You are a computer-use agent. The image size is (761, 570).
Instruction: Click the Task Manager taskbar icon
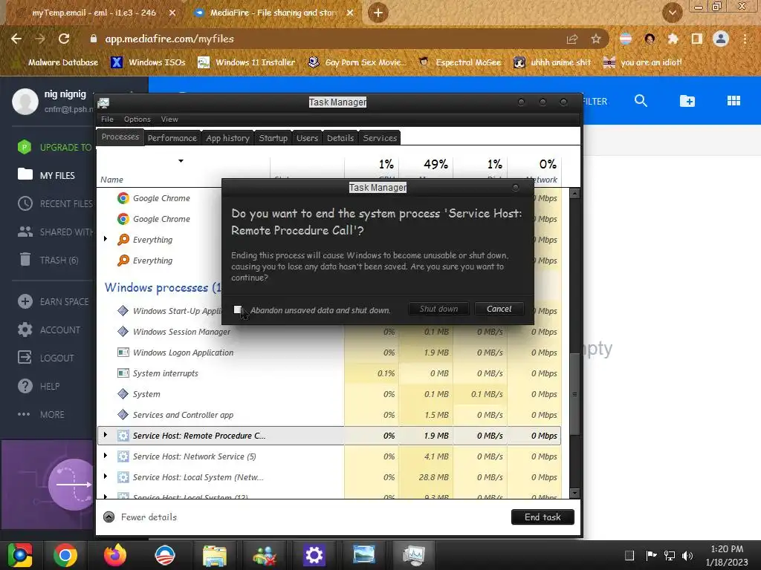pyautogui.click(x=414, y=555)
